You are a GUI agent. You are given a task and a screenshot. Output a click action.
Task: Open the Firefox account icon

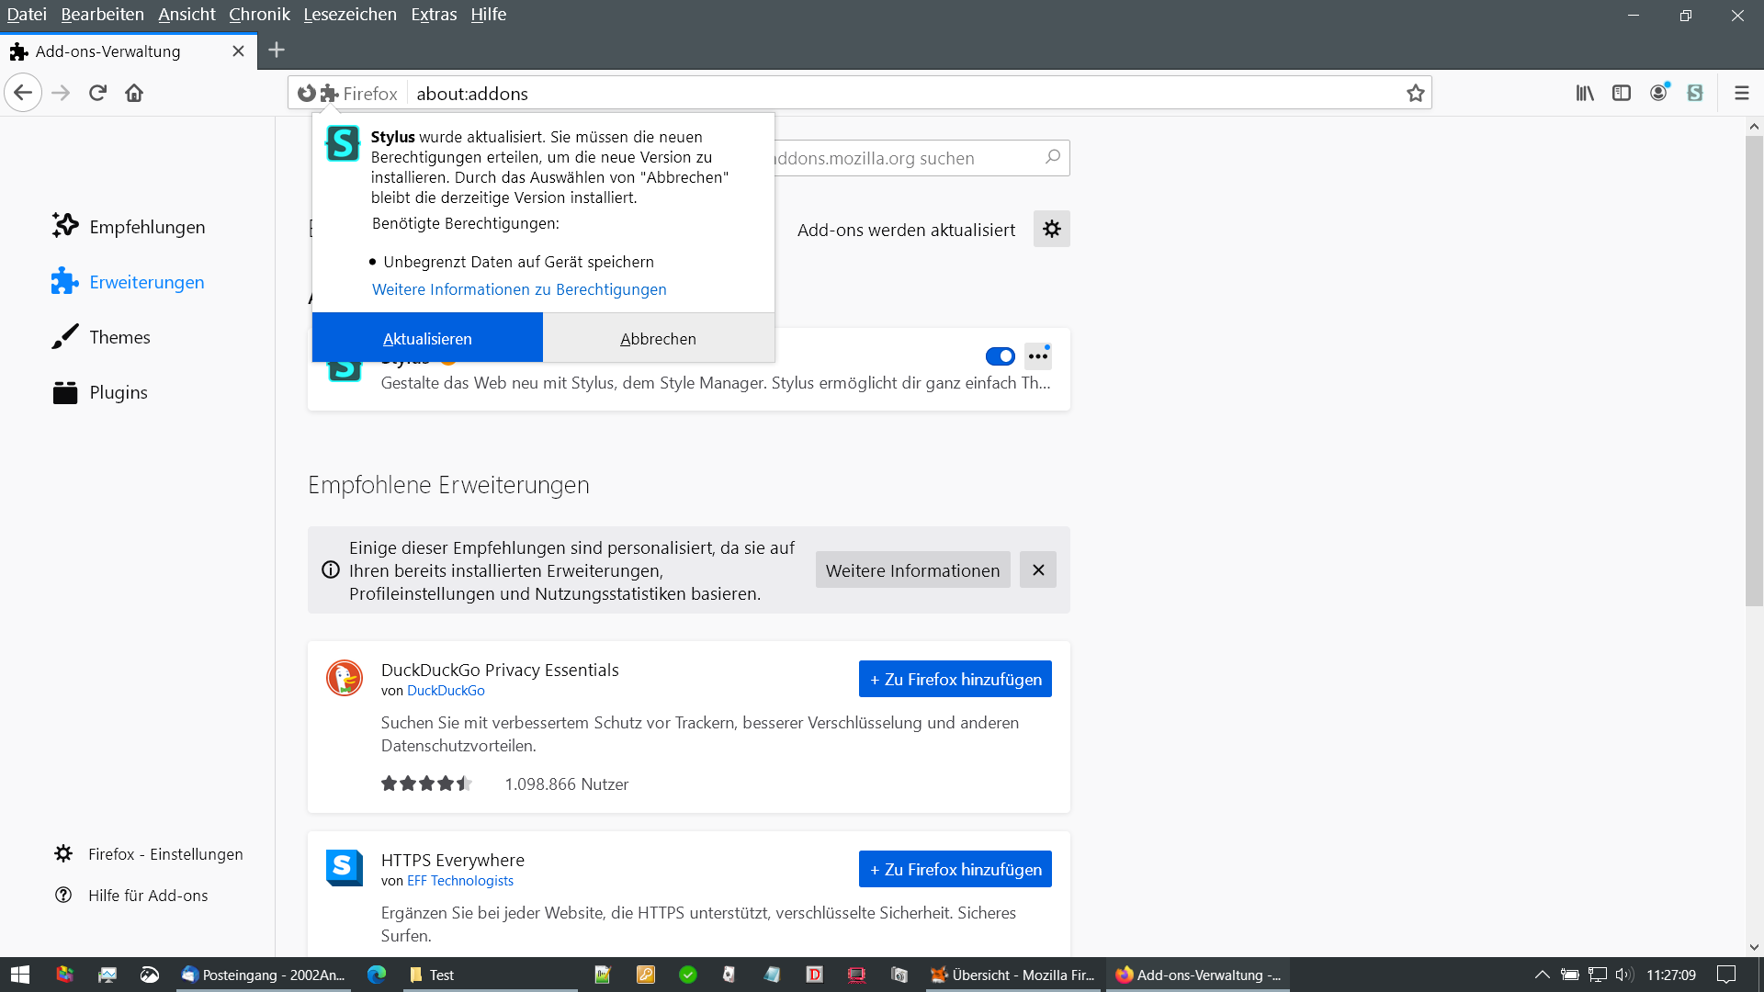coord(1658,93)
